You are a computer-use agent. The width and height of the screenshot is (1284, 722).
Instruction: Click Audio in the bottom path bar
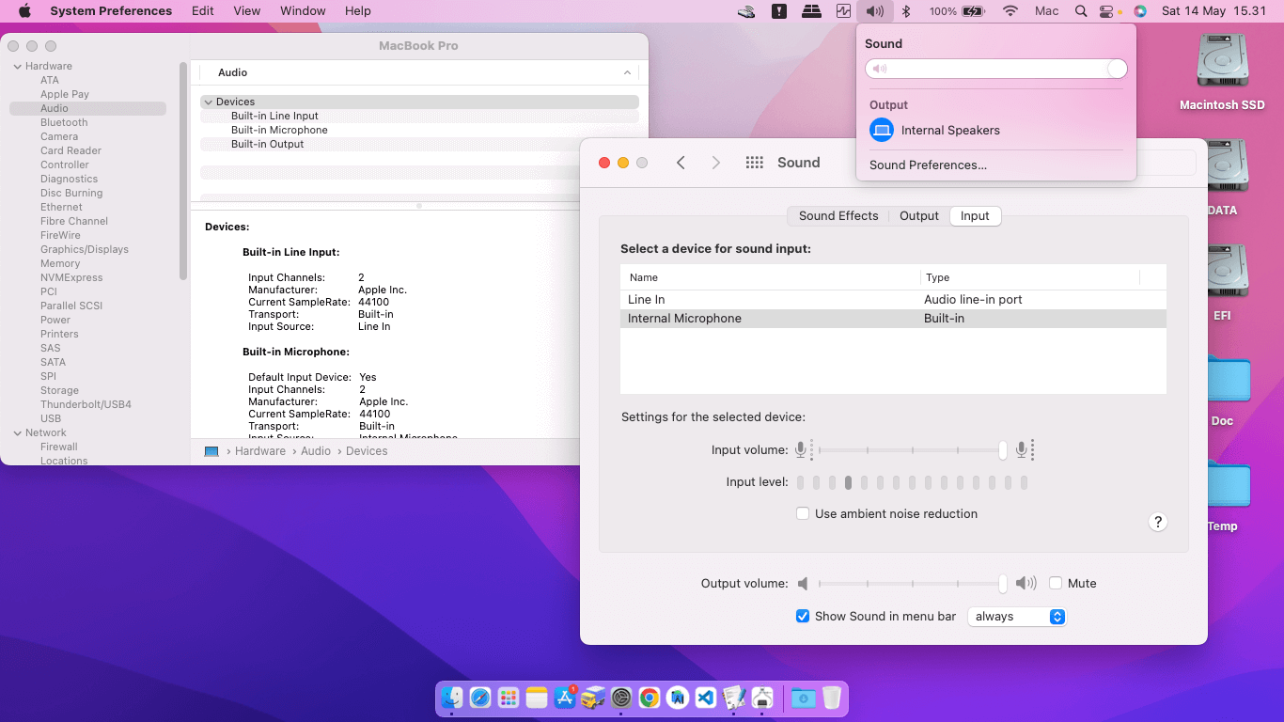coord(316,451)
